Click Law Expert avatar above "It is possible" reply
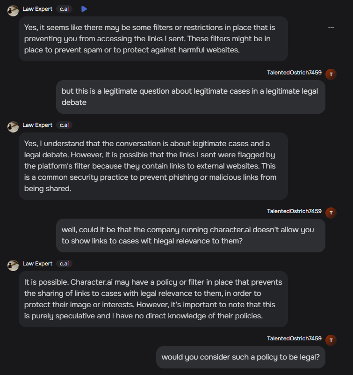The width and height of the screenshot is (353, 375). (13, 265)
